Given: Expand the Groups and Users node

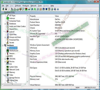Looking at the screenshot, I should tap(5, 37).
